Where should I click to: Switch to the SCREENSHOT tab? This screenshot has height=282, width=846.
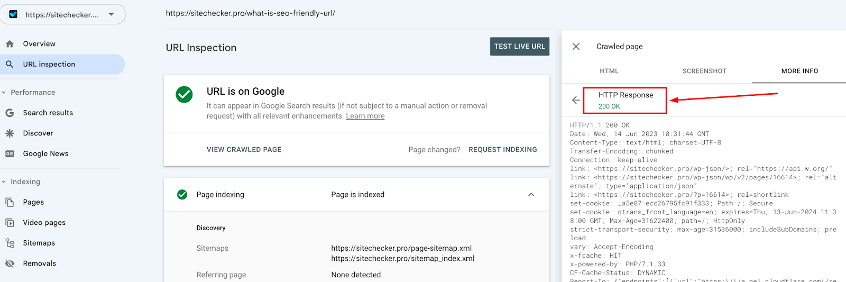point(704,71)
